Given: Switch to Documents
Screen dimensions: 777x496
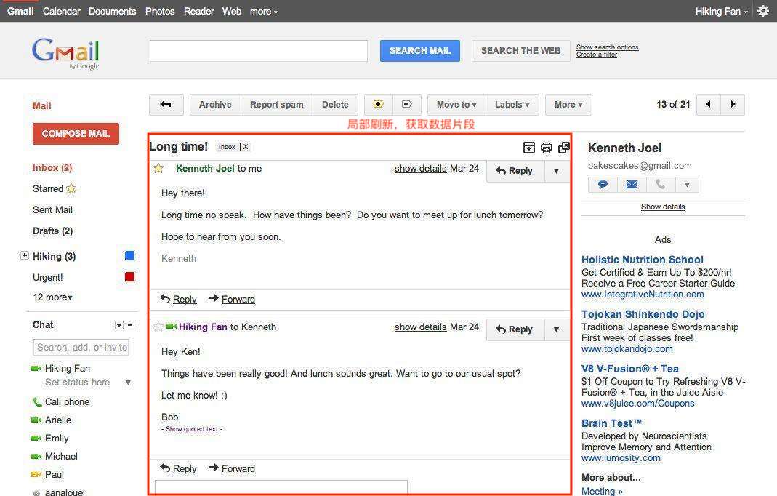Looking at the screenshot, I should pyautogui.click(x=113, y=11).
